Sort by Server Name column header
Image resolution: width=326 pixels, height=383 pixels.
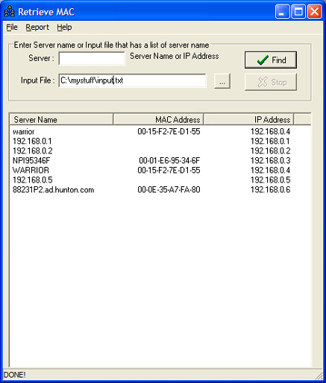pos(61,119)
